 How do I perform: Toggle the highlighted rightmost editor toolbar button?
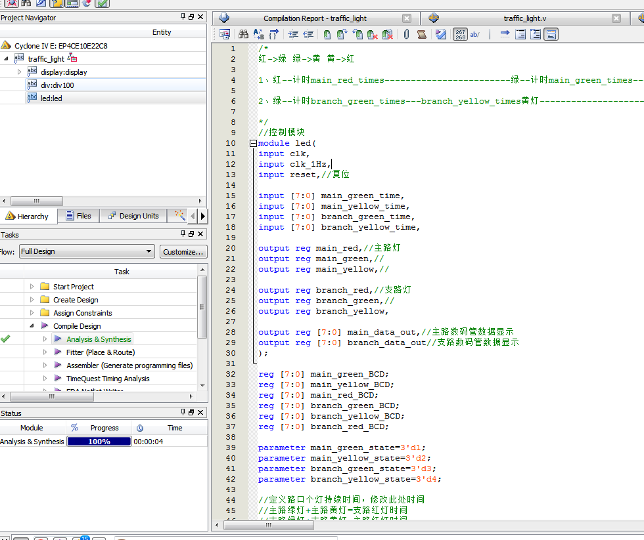551,34
